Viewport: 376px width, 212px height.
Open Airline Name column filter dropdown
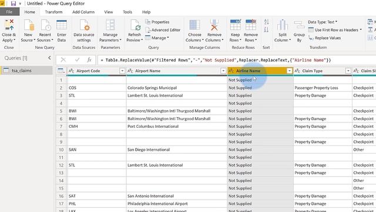tap(290, 71)
